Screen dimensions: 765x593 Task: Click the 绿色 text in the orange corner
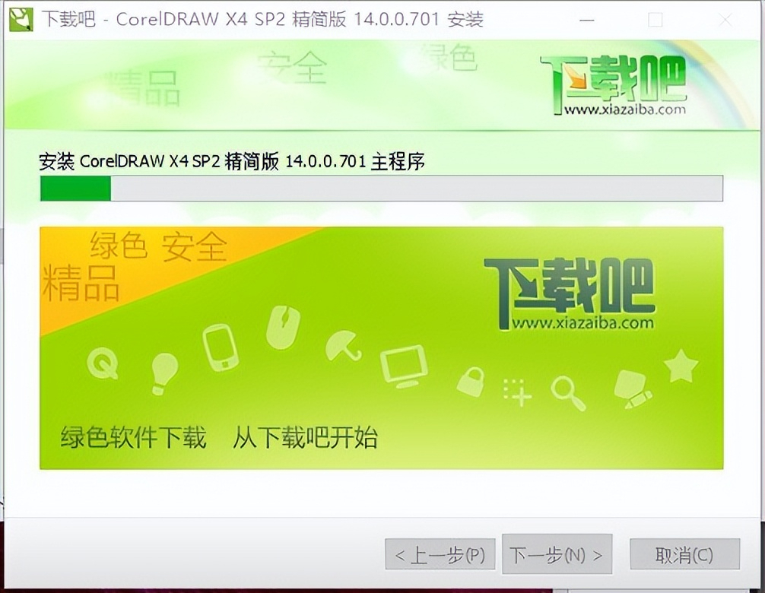pos(118,245)
